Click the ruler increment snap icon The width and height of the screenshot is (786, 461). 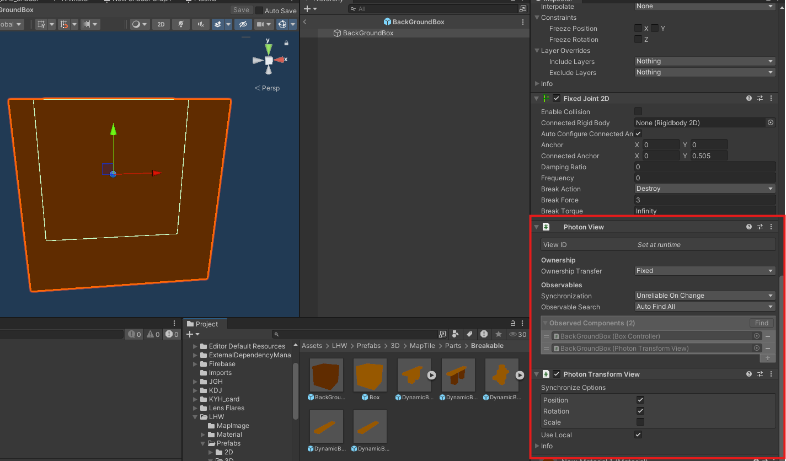click(86, 24)
